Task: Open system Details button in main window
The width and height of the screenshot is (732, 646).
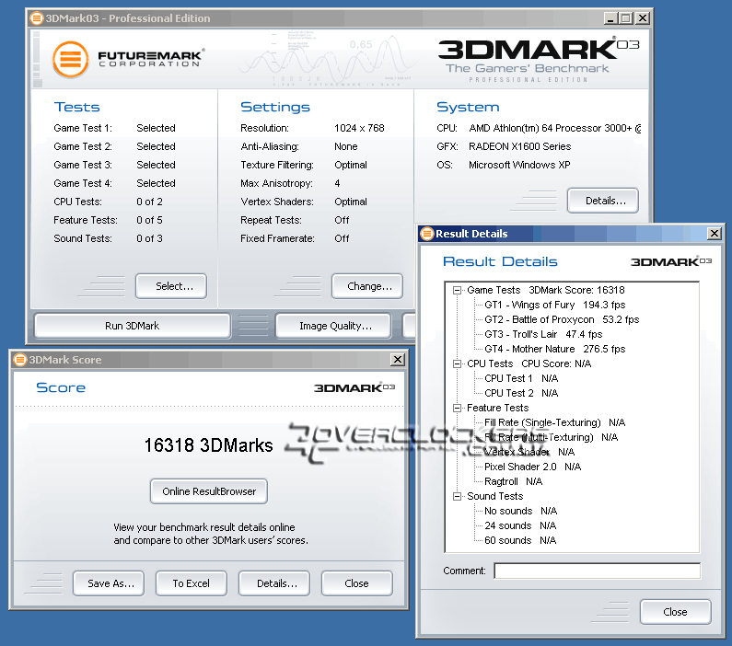Action: (x=603, y=201)
